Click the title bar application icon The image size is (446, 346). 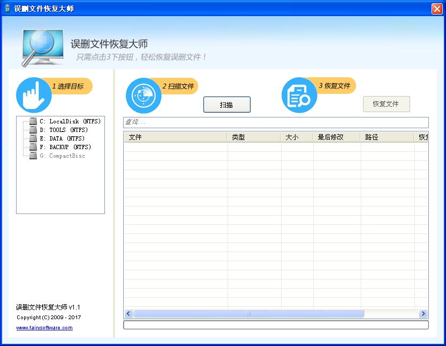click(x=7, y=9)
